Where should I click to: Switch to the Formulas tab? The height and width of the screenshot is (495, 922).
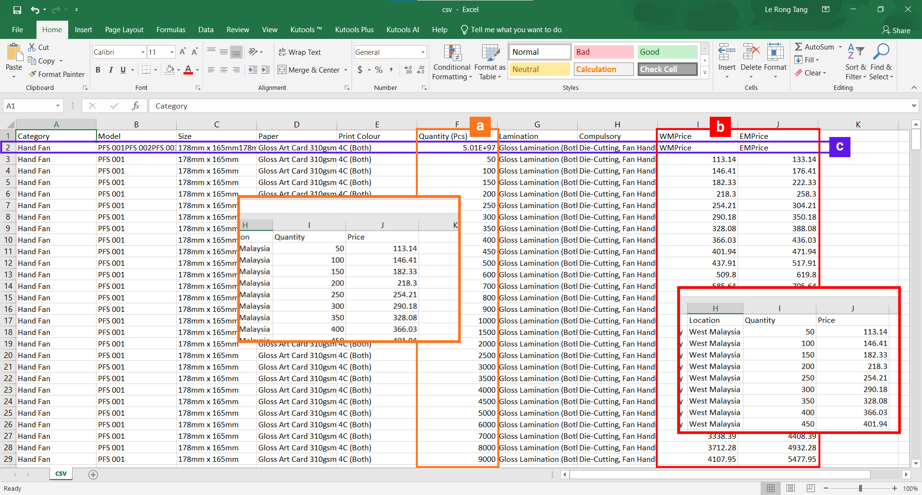pyautogui.click(x=170, y=30)
